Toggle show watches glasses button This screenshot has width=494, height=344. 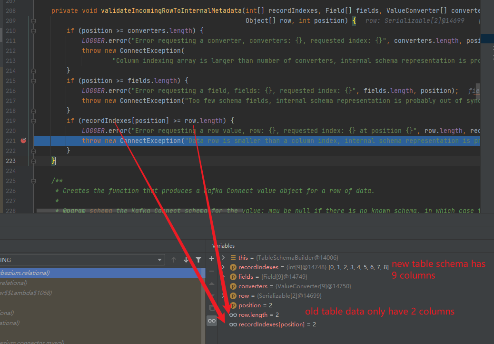[212, 321]
